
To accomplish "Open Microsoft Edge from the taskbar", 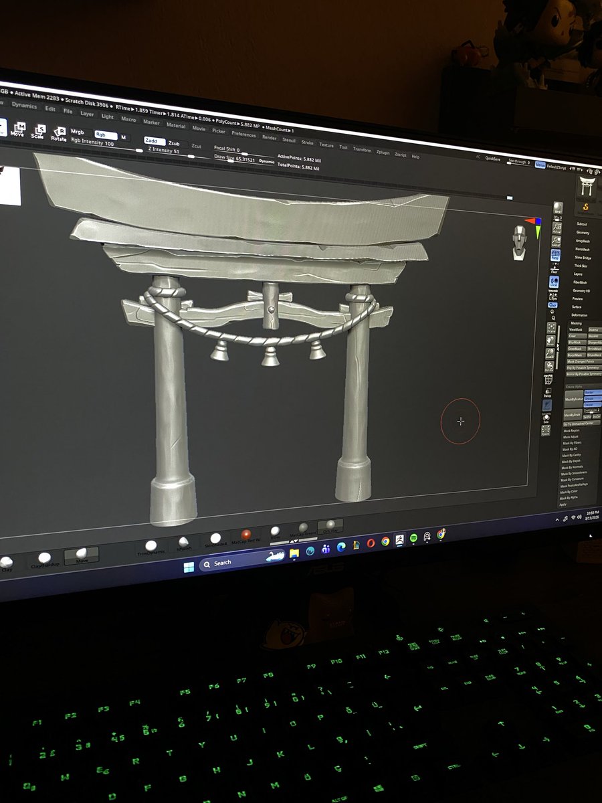I will pyautogui.click(x=342, y=547).
